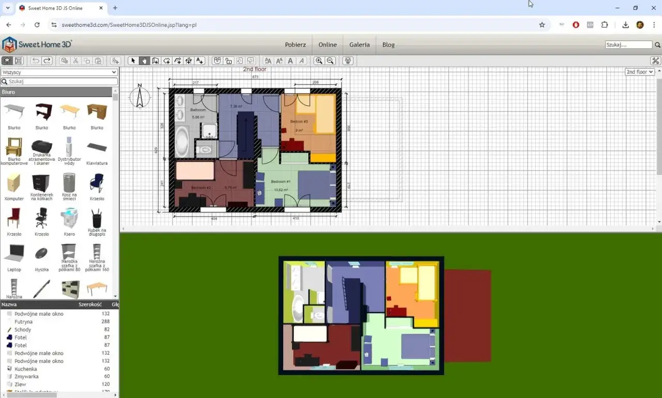Click the zoom out icon
The height and width of the screenshot is (398, 662).
(x=330, y=60)
